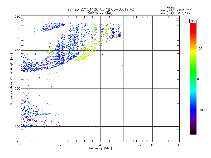Click the 500 y-axis tick label
The width and height of the screenshot is (211, 158).
[x=17, y=38]
